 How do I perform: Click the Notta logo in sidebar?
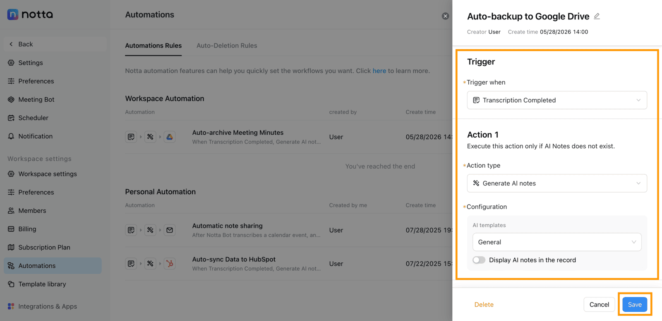(30, 14)
